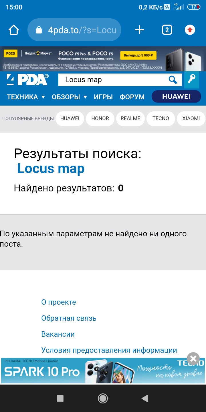Image resolution: width=206 pixels, height=412 pixels.
Task: Expand the ОБЗОРЫ dropdown menu
Action: [x=70, y=97]
